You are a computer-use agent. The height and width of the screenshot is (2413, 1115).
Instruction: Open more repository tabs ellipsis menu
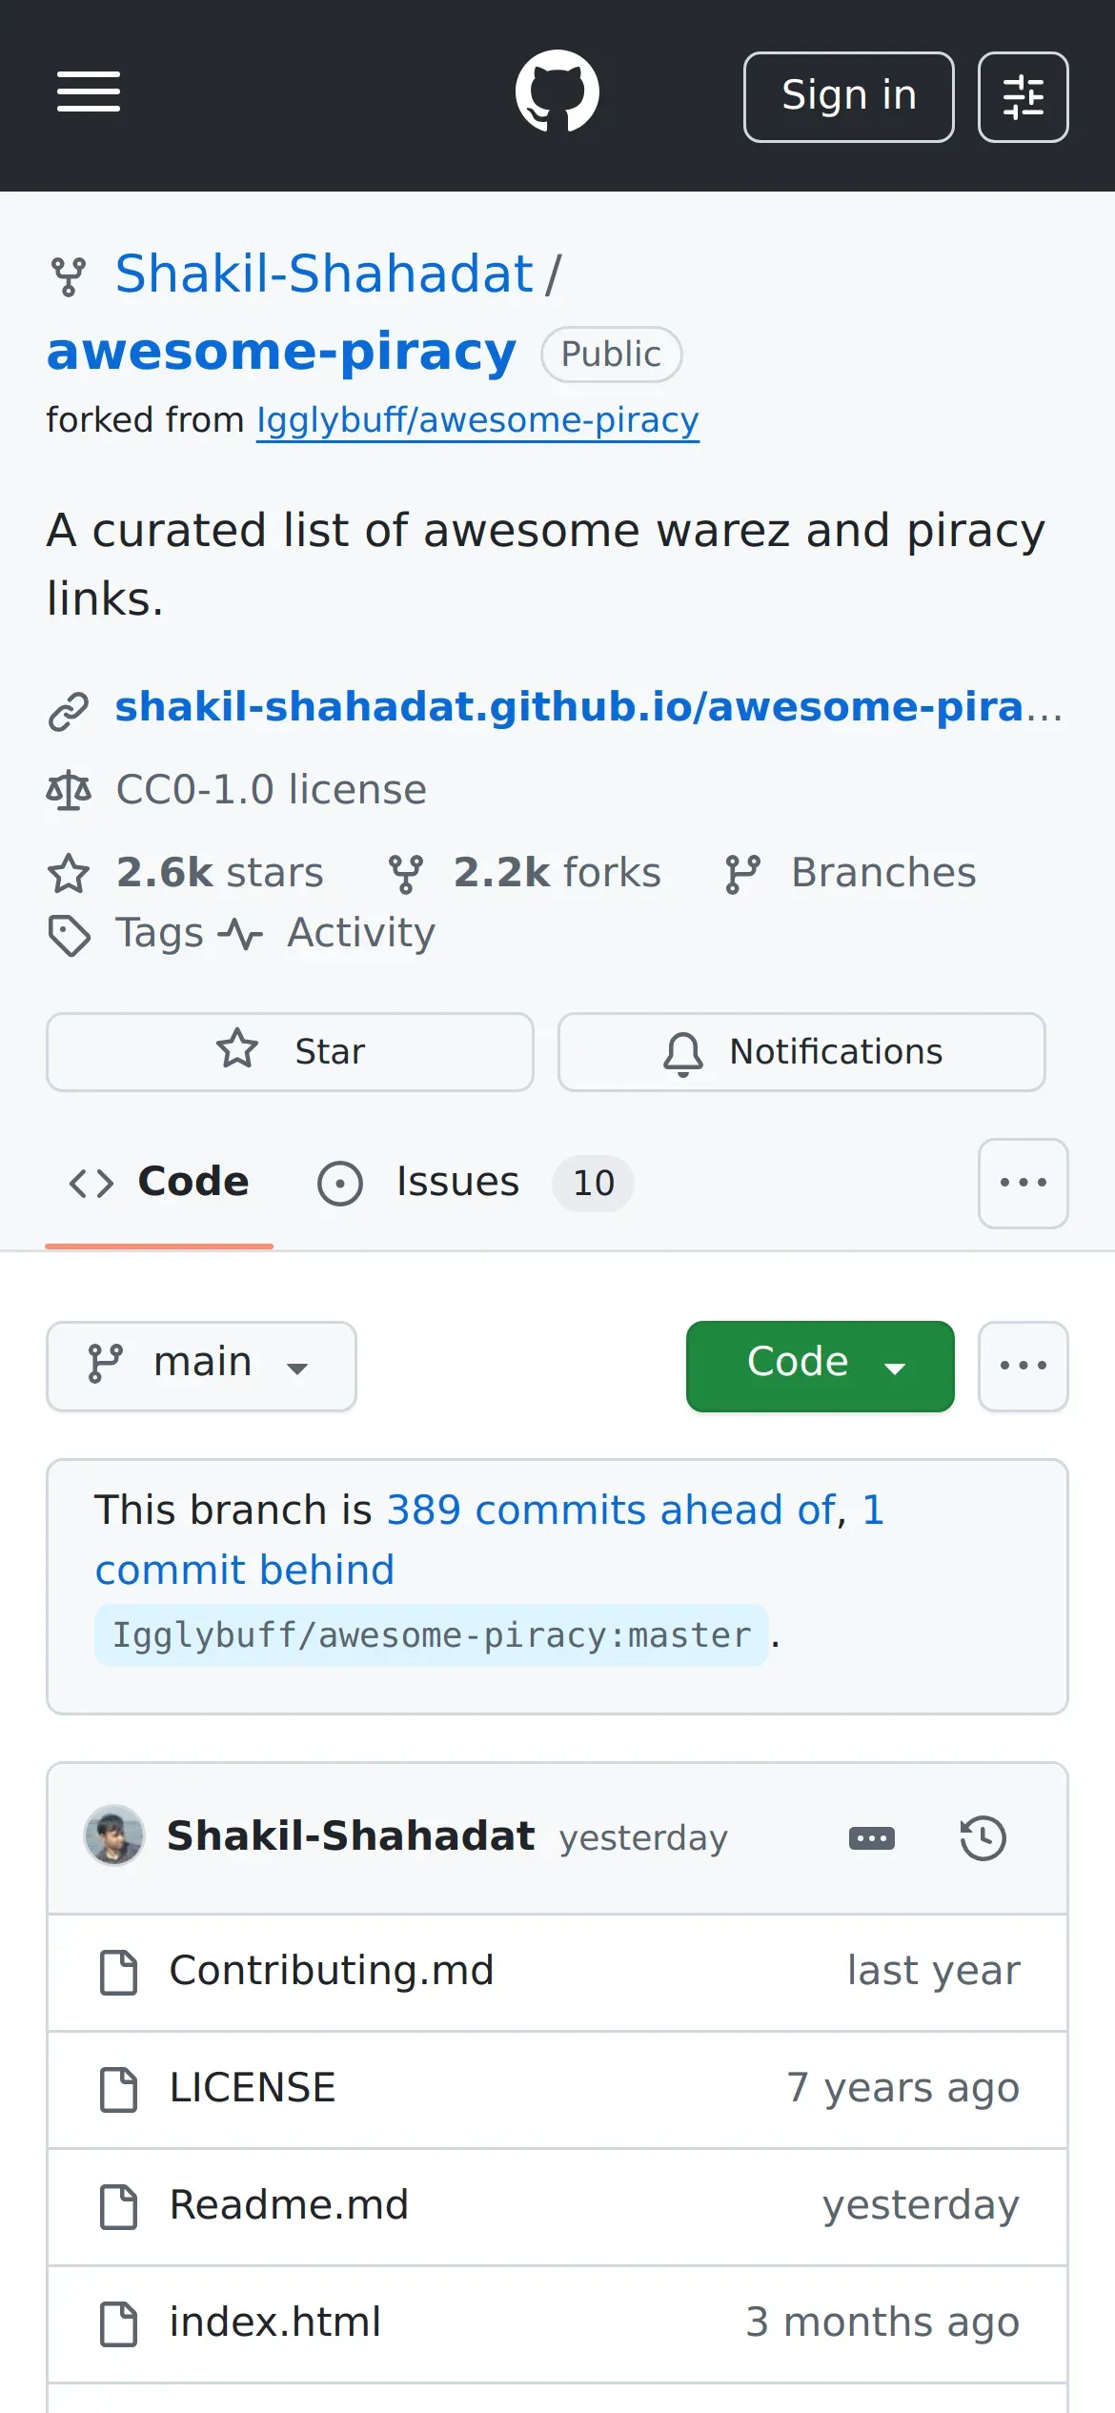point(1023,1184)
